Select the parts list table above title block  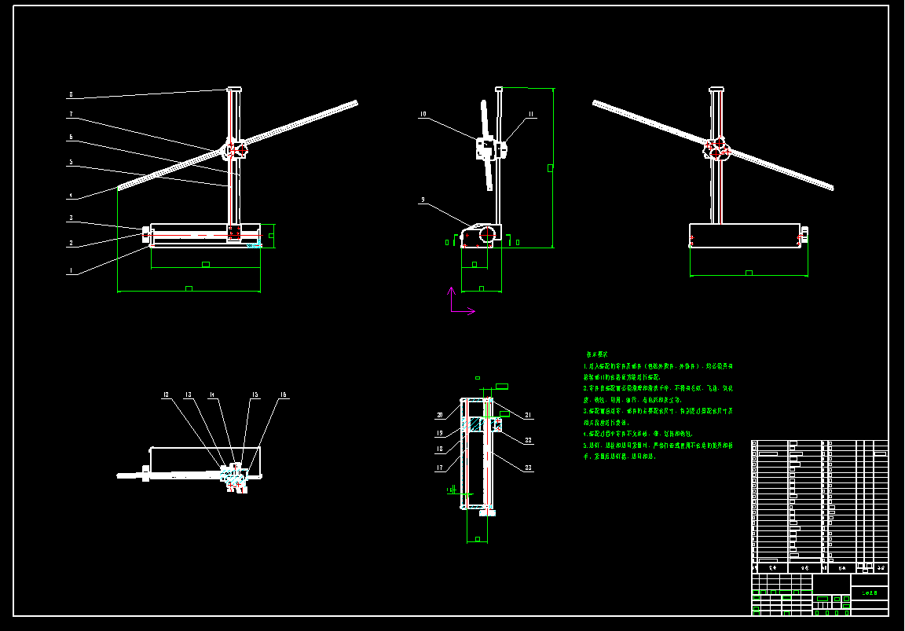819,507
